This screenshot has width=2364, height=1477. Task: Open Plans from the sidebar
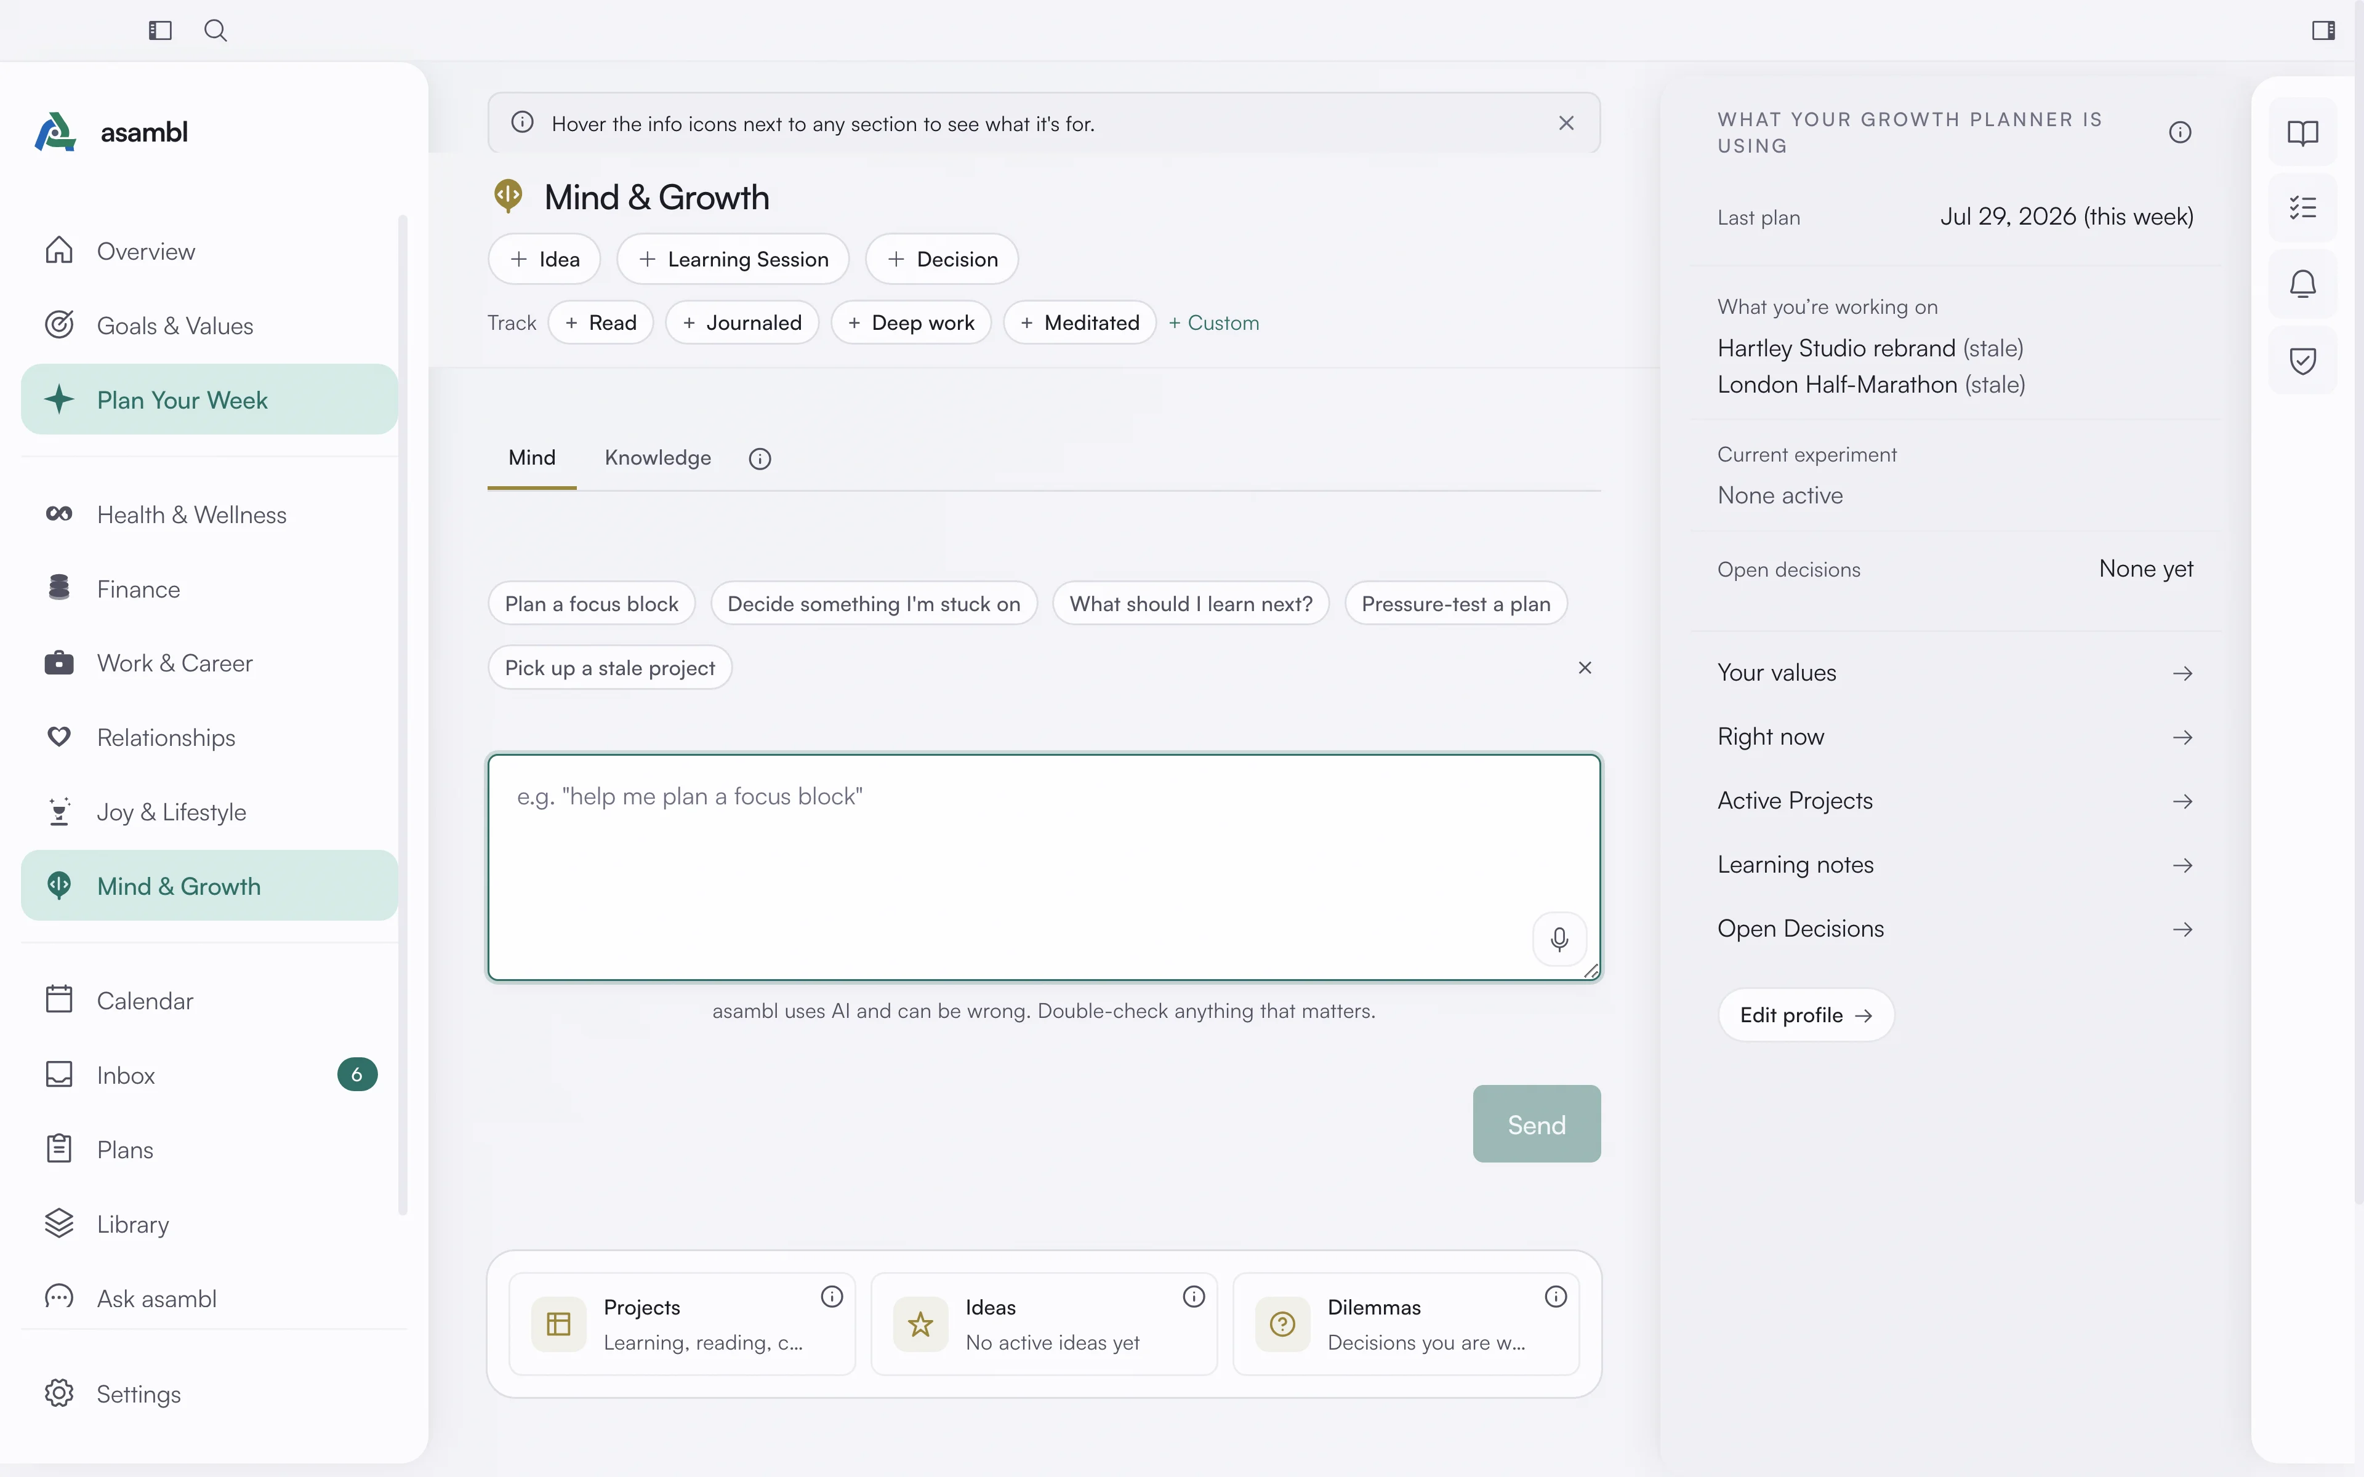(209, 1150)
